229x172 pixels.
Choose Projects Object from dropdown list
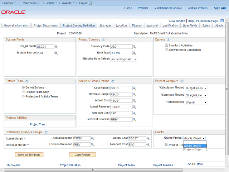pyautogui.click(x=193, y=149)
